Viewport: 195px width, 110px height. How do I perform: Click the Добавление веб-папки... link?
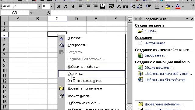click(x=164, y=104)
